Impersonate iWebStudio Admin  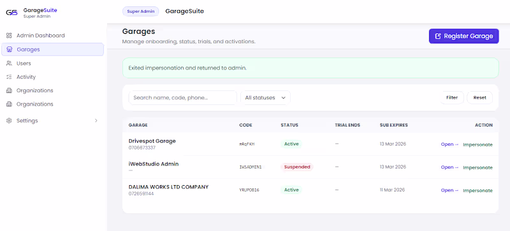pyautogui.click(x=477, y=167)
